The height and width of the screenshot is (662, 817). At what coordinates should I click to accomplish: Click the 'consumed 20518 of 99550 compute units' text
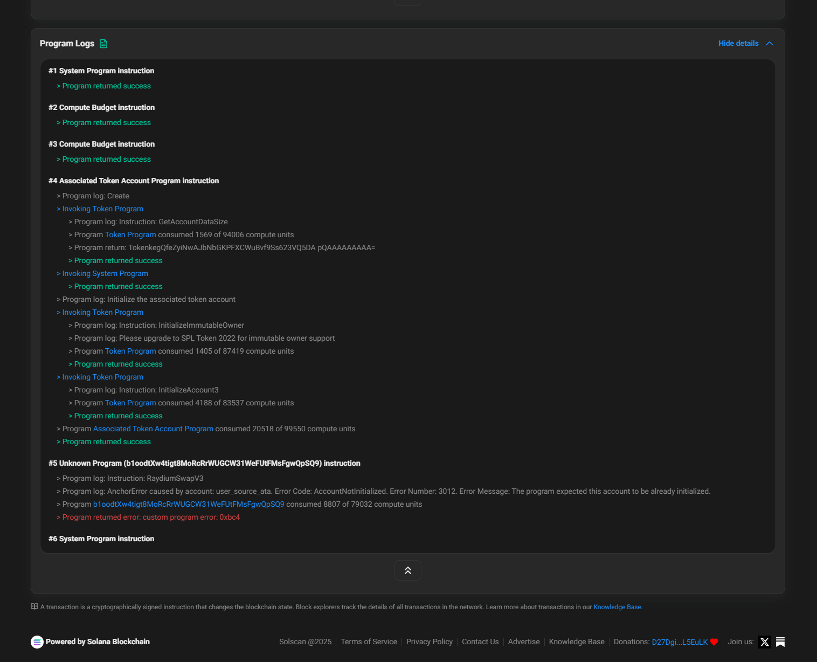pos(285,429)
